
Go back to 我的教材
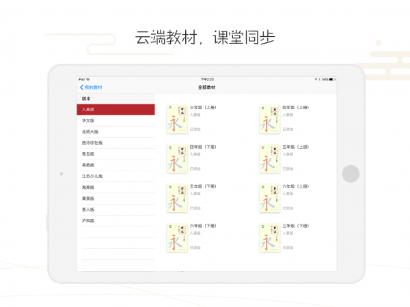coord(91,87)
